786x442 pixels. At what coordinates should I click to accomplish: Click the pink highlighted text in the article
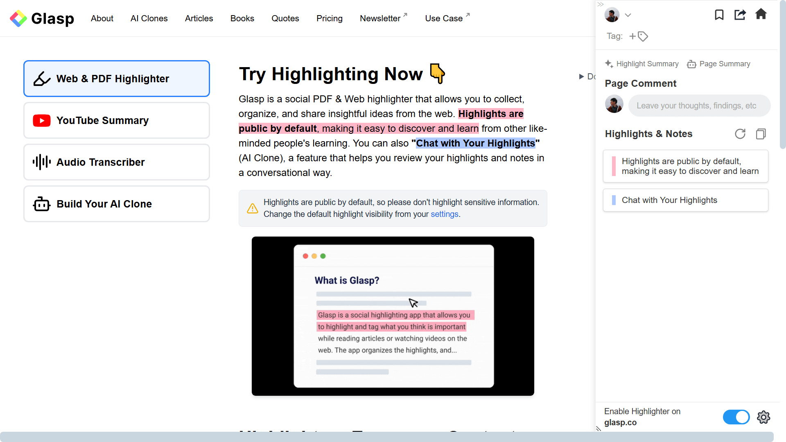359,129
